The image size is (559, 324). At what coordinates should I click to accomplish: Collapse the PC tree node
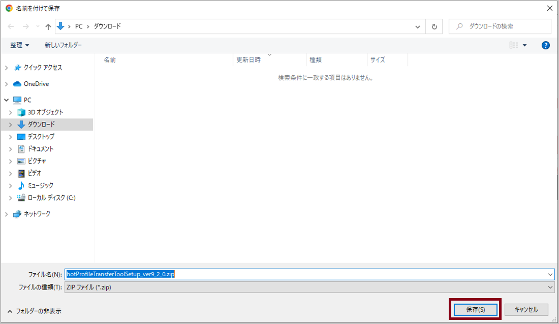[x=7, y=100]
